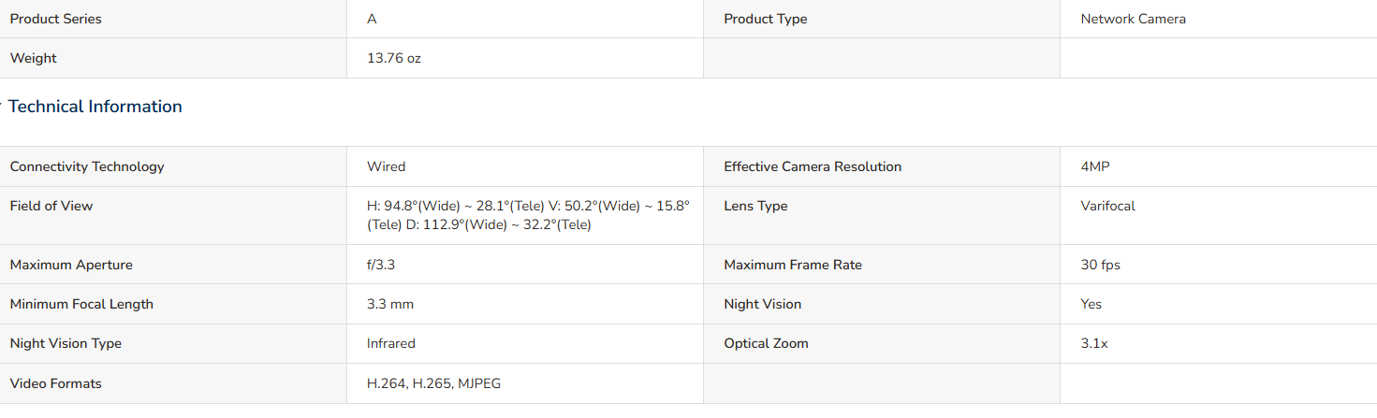
Task: Click the 13.76 oz weight value
Action: pyautogui.click(x=394, y=58)
